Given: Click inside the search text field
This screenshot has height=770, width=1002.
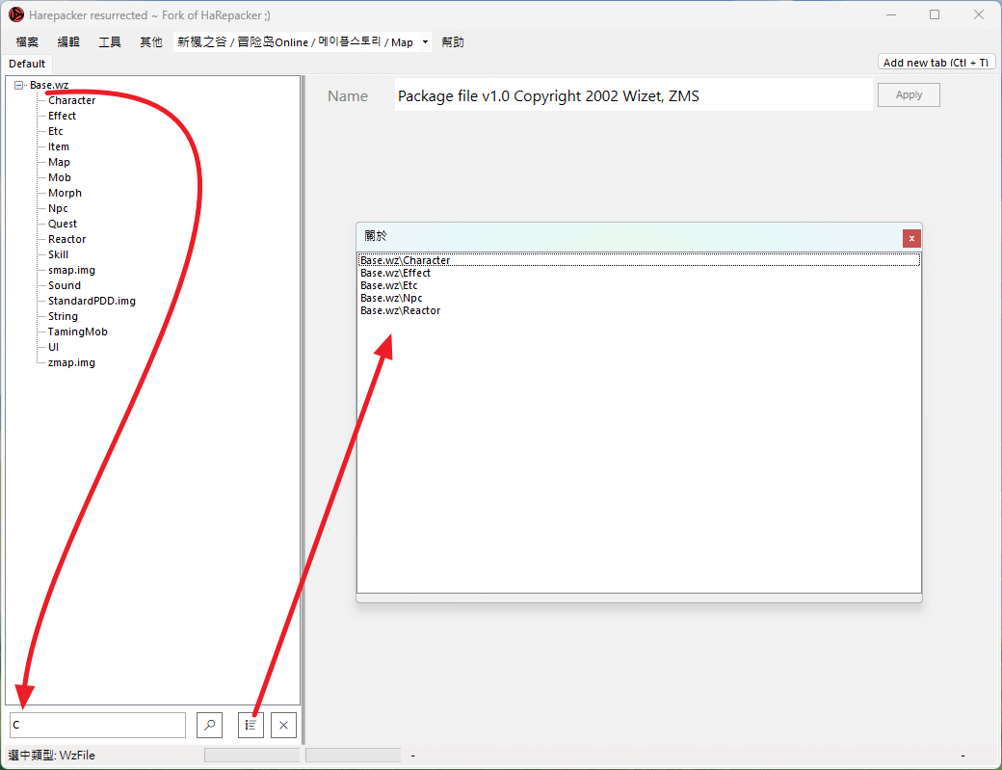Looking at the screenshot, I should point(97,726).
